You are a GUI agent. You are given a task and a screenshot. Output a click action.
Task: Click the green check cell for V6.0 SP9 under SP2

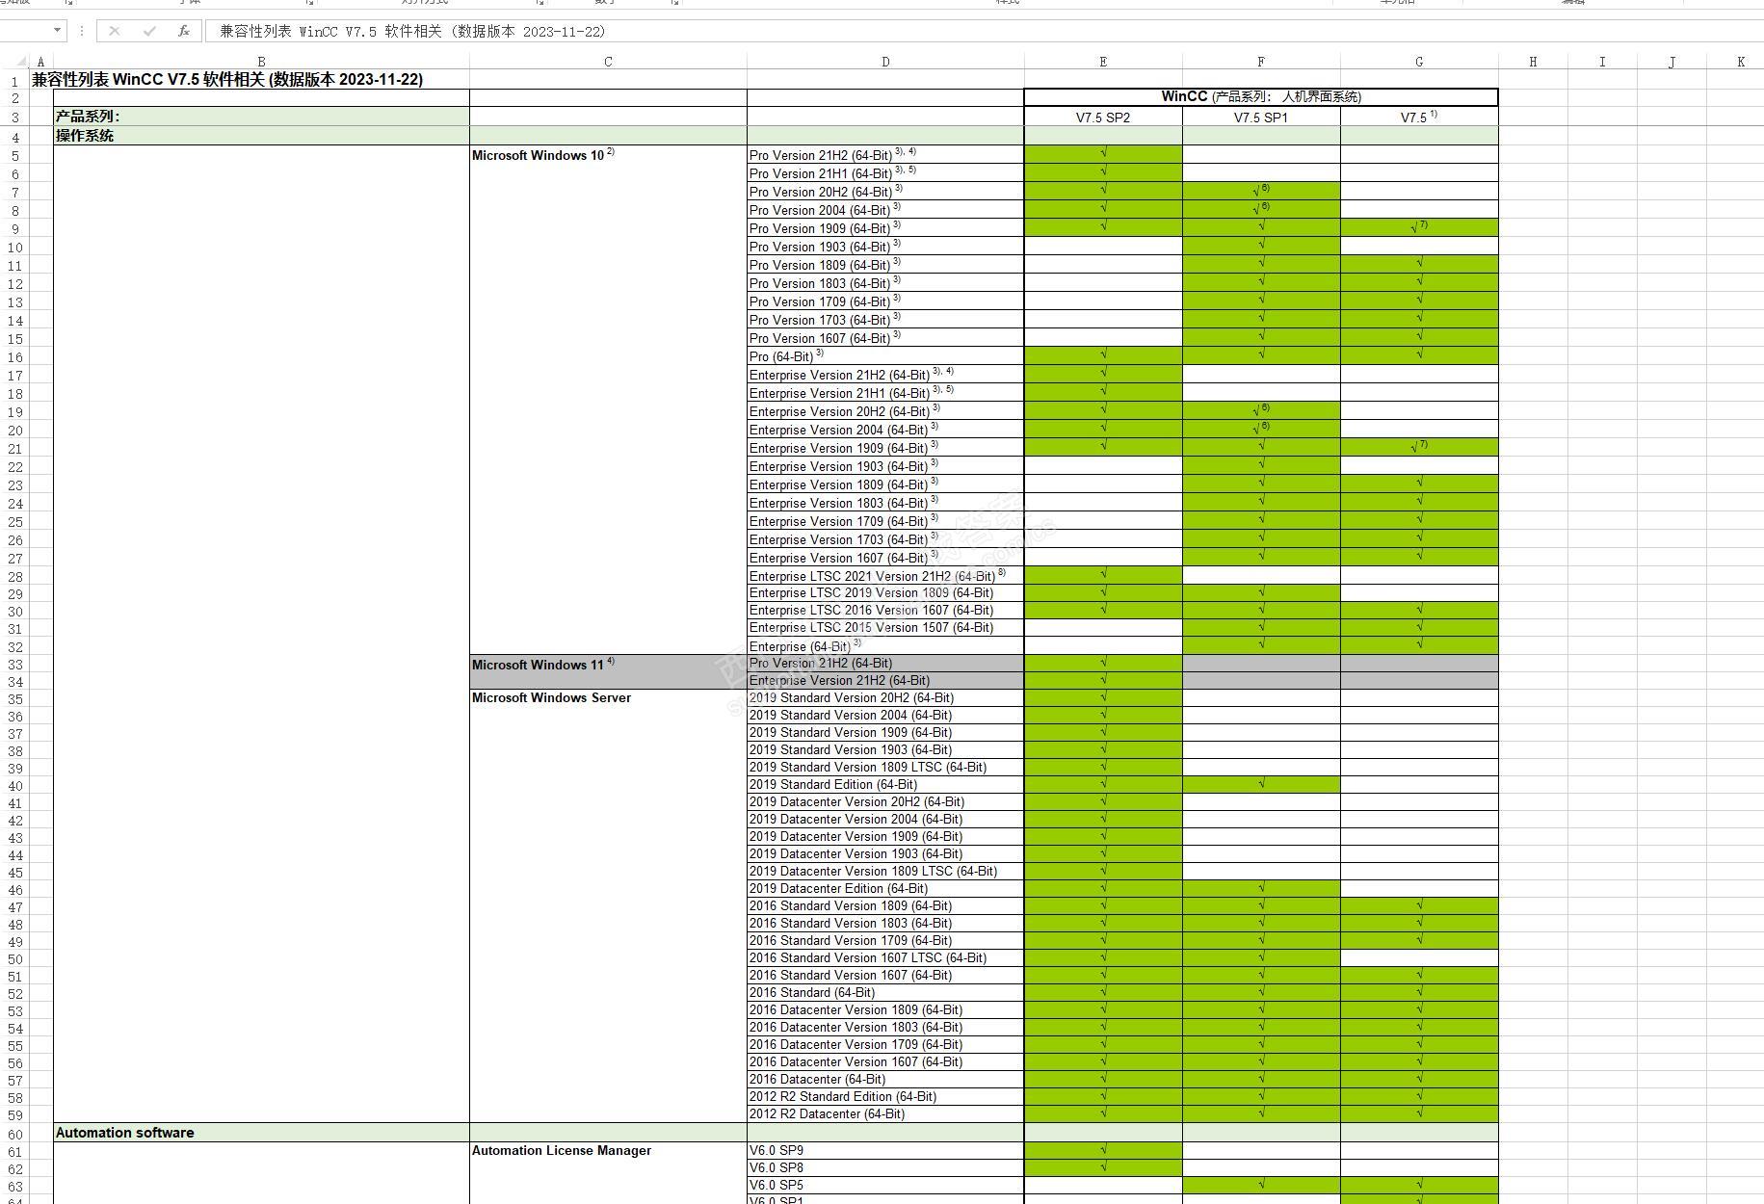point(1103,1150)
